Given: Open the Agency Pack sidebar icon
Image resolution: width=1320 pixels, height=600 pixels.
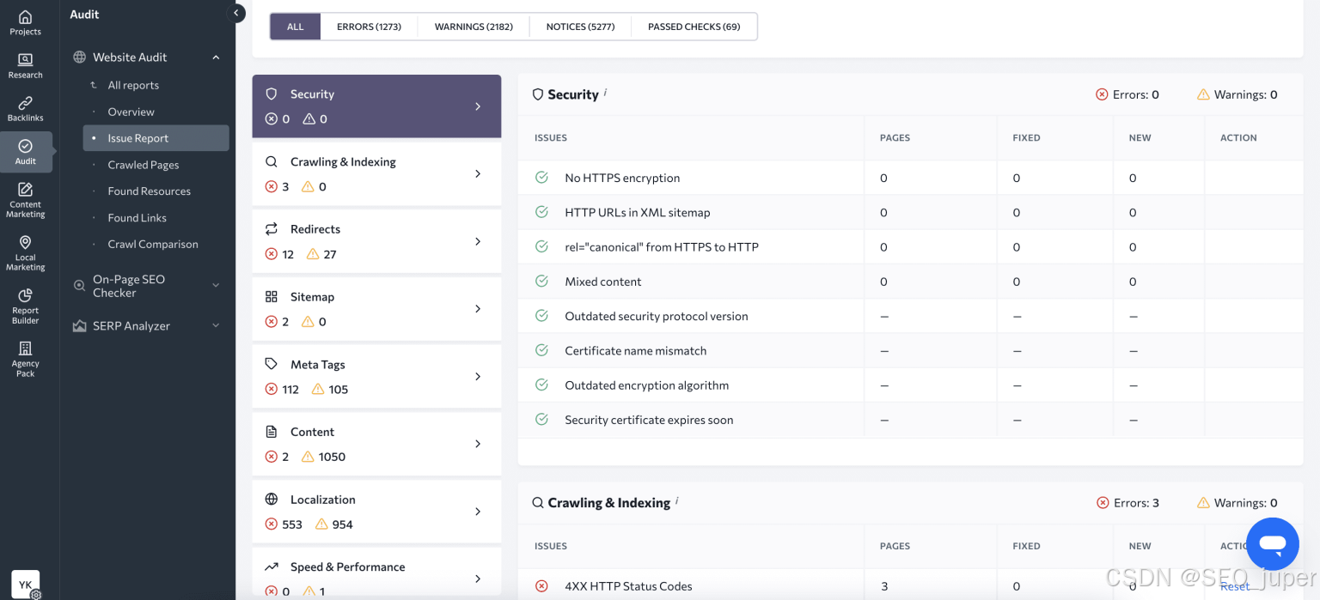Looking at the screenshot, I should pos(25,359).
